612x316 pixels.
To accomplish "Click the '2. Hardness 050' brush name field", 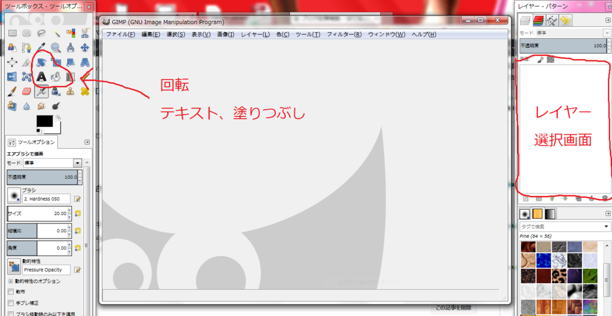I will [x=47, y=198].
